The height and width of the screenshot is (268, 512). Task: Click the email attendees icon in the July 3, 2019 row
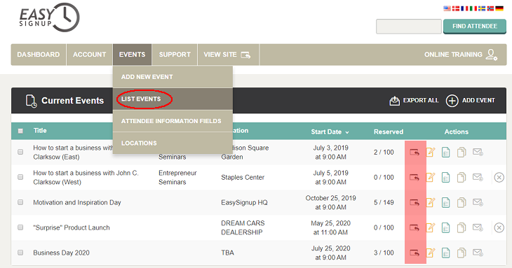tap(478, 152)
